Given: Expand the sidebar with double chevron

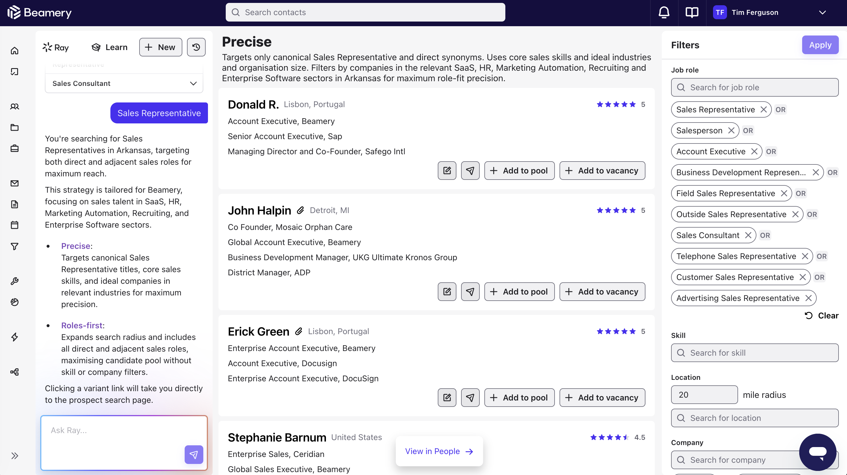Looking at the screenshot, I should [x=15, y=455].
